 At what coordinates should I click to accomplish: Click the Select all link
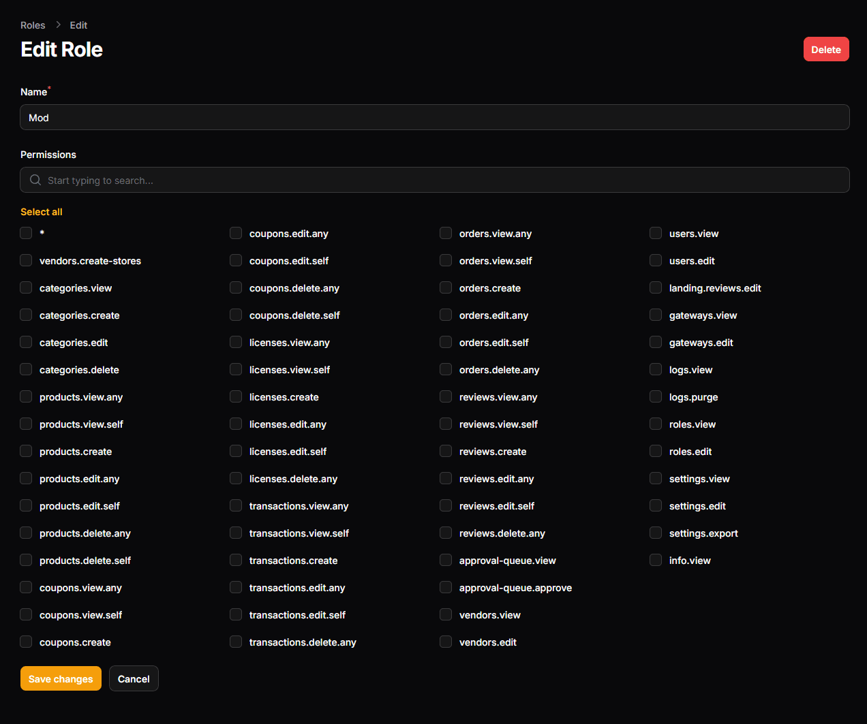coord(42,212)
